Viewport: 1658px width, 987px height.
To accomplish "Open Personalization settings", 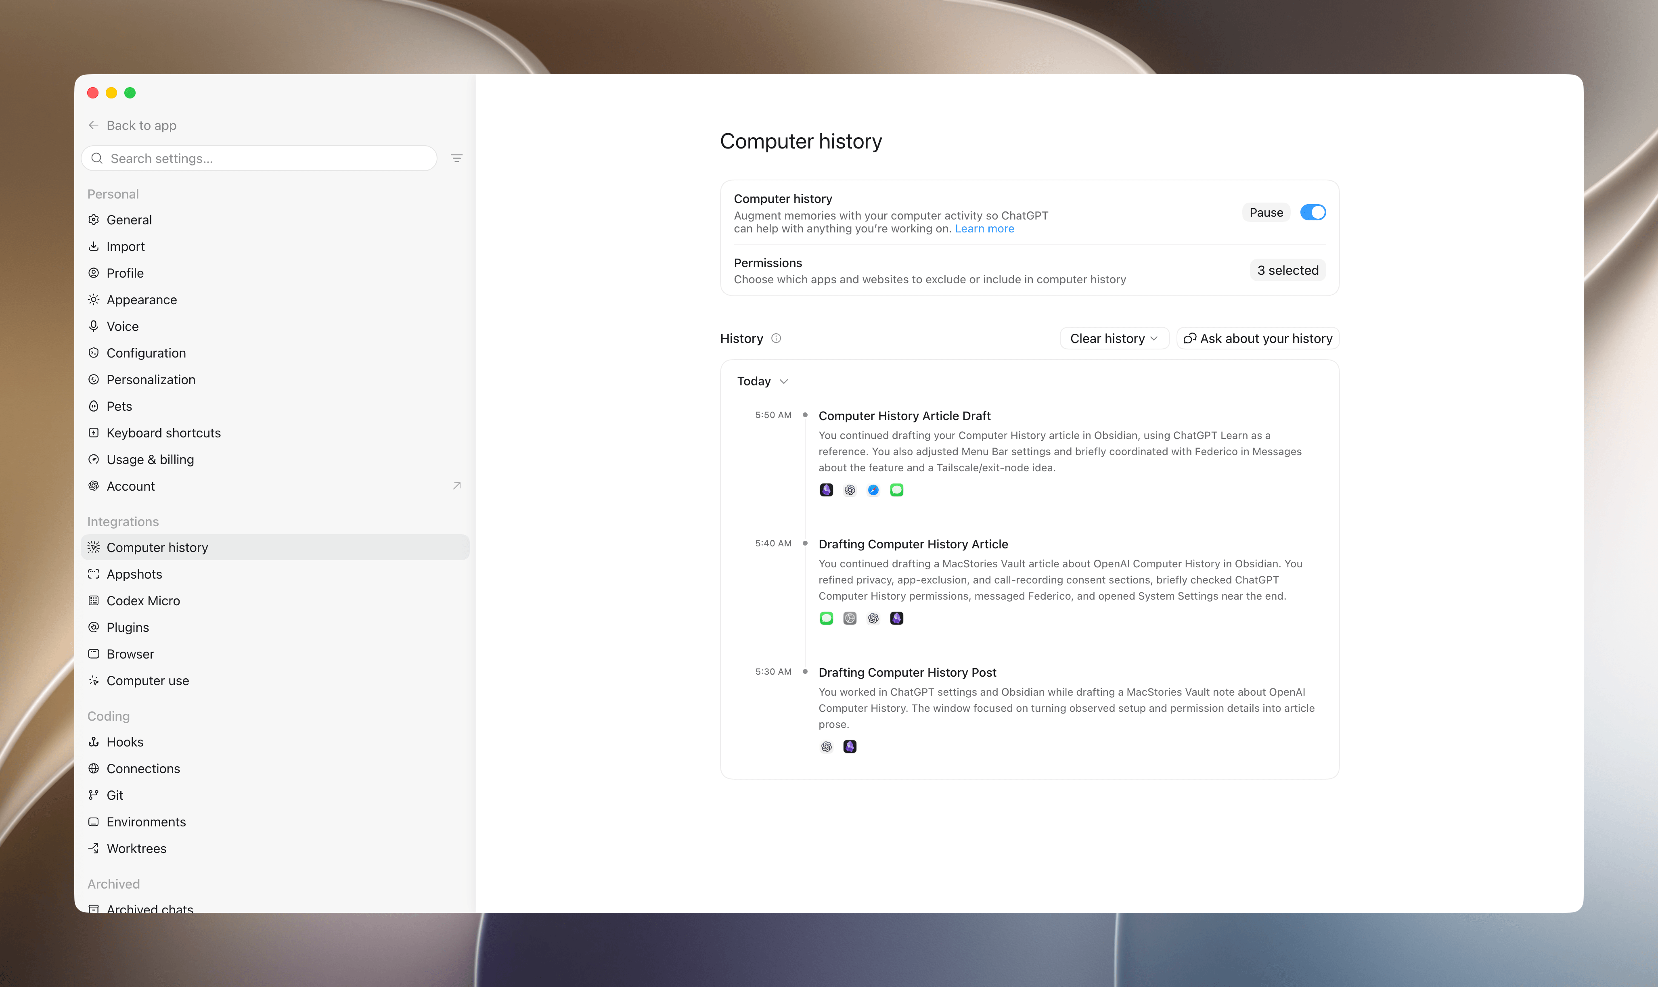I will click(275, 380).
